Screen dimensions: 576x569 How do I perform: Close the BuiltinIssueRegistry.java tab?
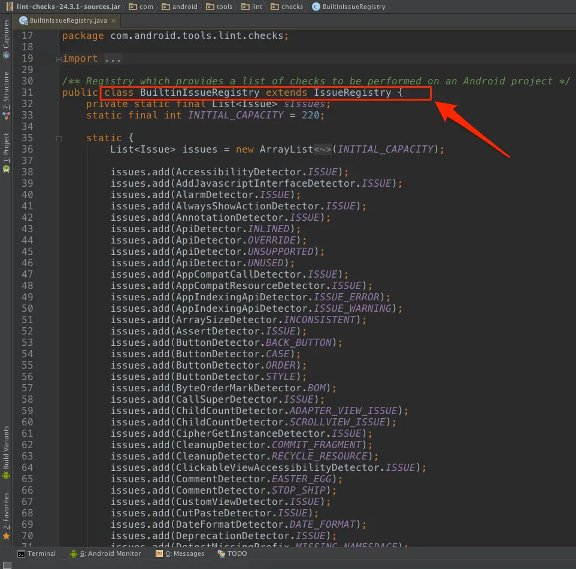click(x=114, y=20)
